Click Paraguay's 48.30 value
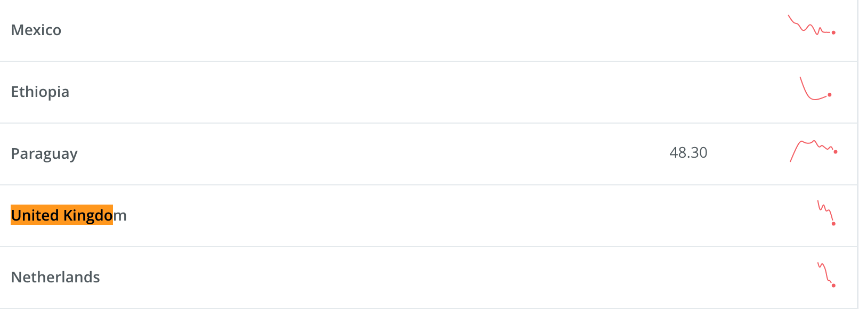 click(688, 153)
